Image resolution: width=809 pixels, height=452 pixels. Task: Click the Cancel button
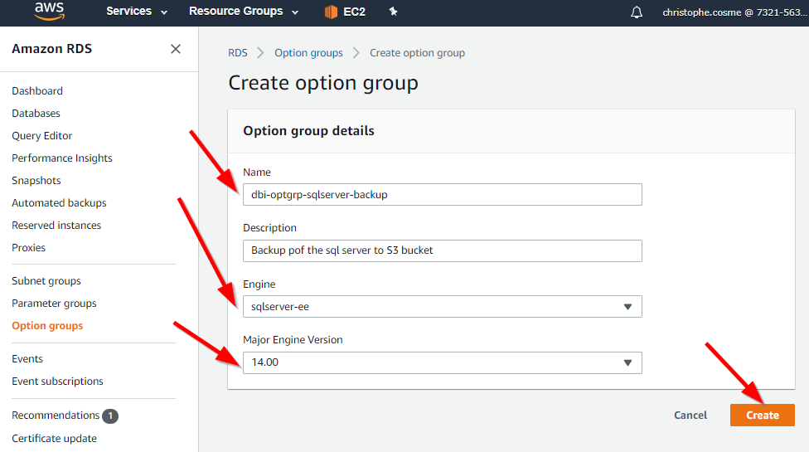(x=690, y=416)
